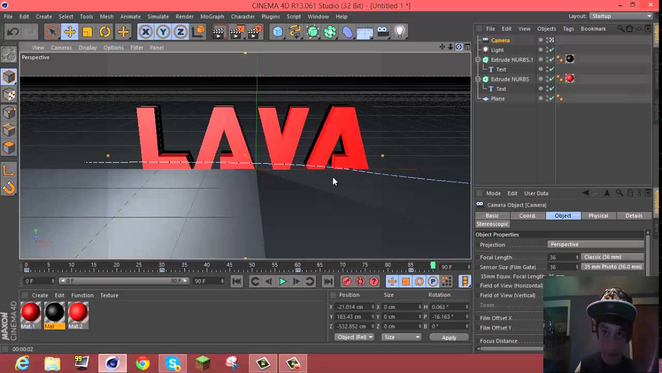Open Attribute manager User Data menu

pos(536,193)
